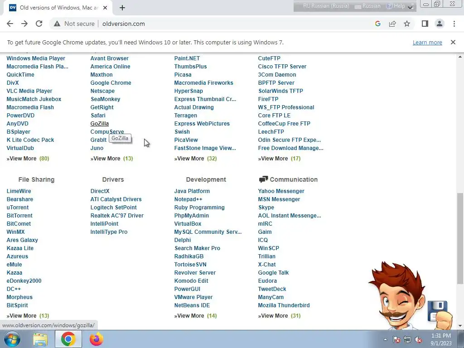Open the Paint.NET link
Image resolution: width=464 pixels, height=348 pixels.
[x=187, y=58]
